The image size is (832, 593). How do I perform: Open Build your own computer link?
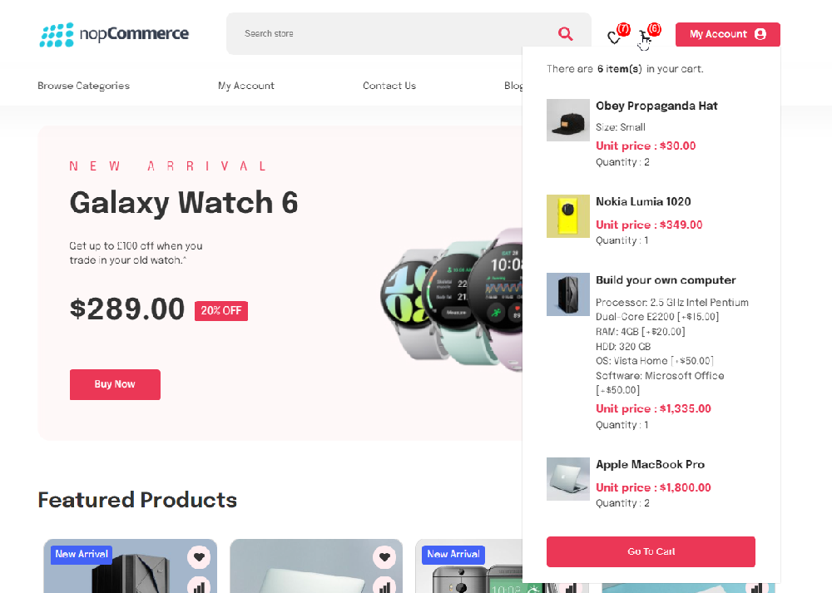tap(666, 280)
